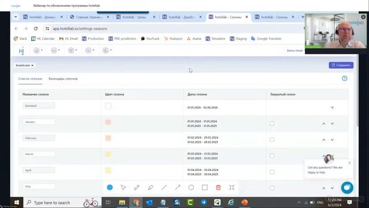Viewport: 369px width, 208px height.
Task: Go back in browser history
Action: (x=16, y=28)
